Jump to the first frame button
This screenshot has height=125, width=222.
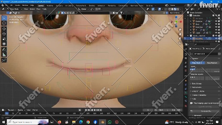[x=86, y=110]
